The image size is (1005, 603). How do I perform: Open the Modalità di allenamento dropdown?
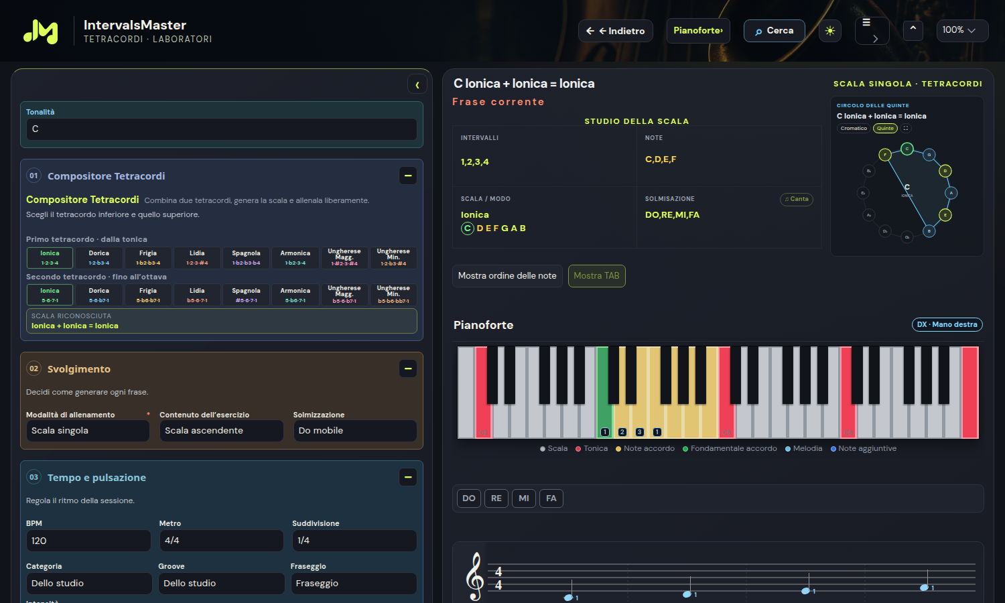(x=88, y=431)
